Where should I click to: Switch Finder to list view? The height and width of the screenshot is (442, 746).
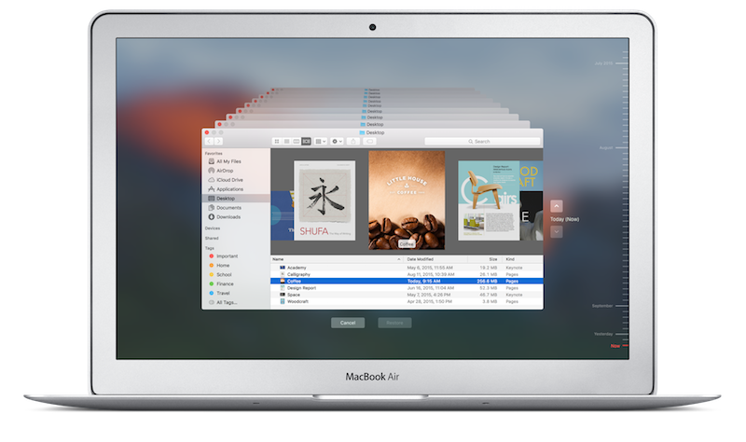(x=286, y=142)
